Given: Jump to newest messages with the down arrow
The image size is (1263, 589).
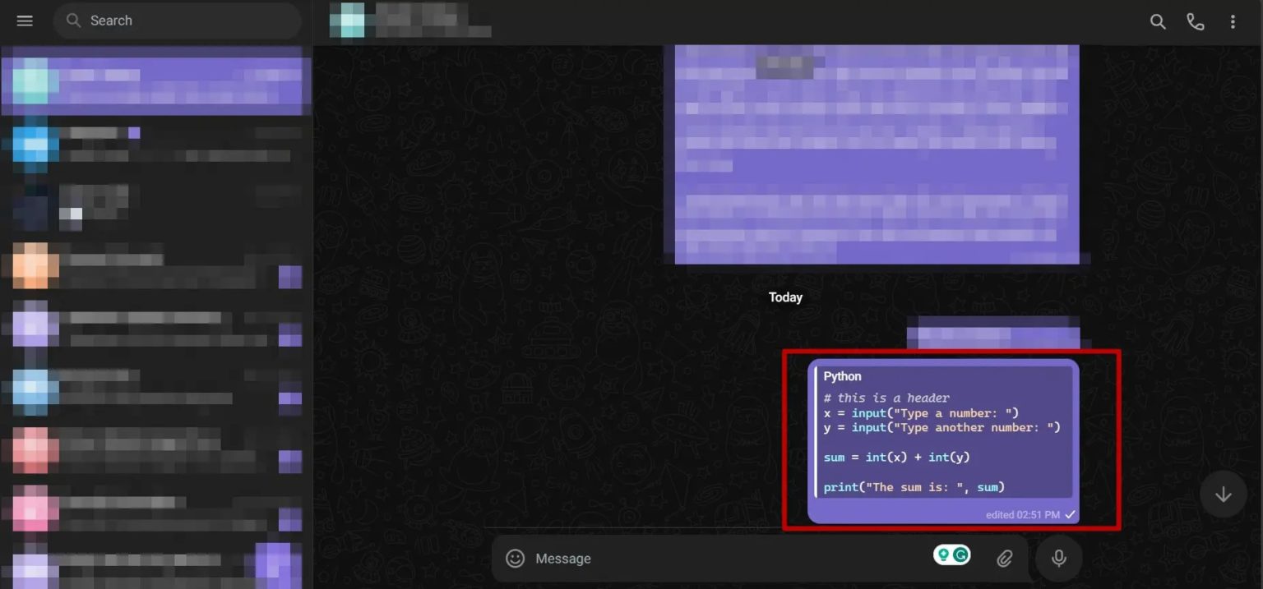Looking at the screenshot, I should (1223, 494).
